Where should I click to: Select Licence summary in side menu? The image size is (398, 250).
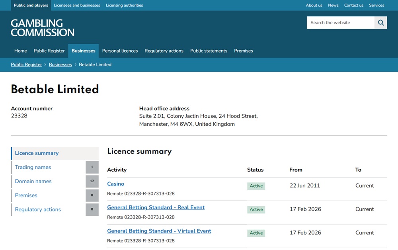pyautogui.click(x=55, y=153)
